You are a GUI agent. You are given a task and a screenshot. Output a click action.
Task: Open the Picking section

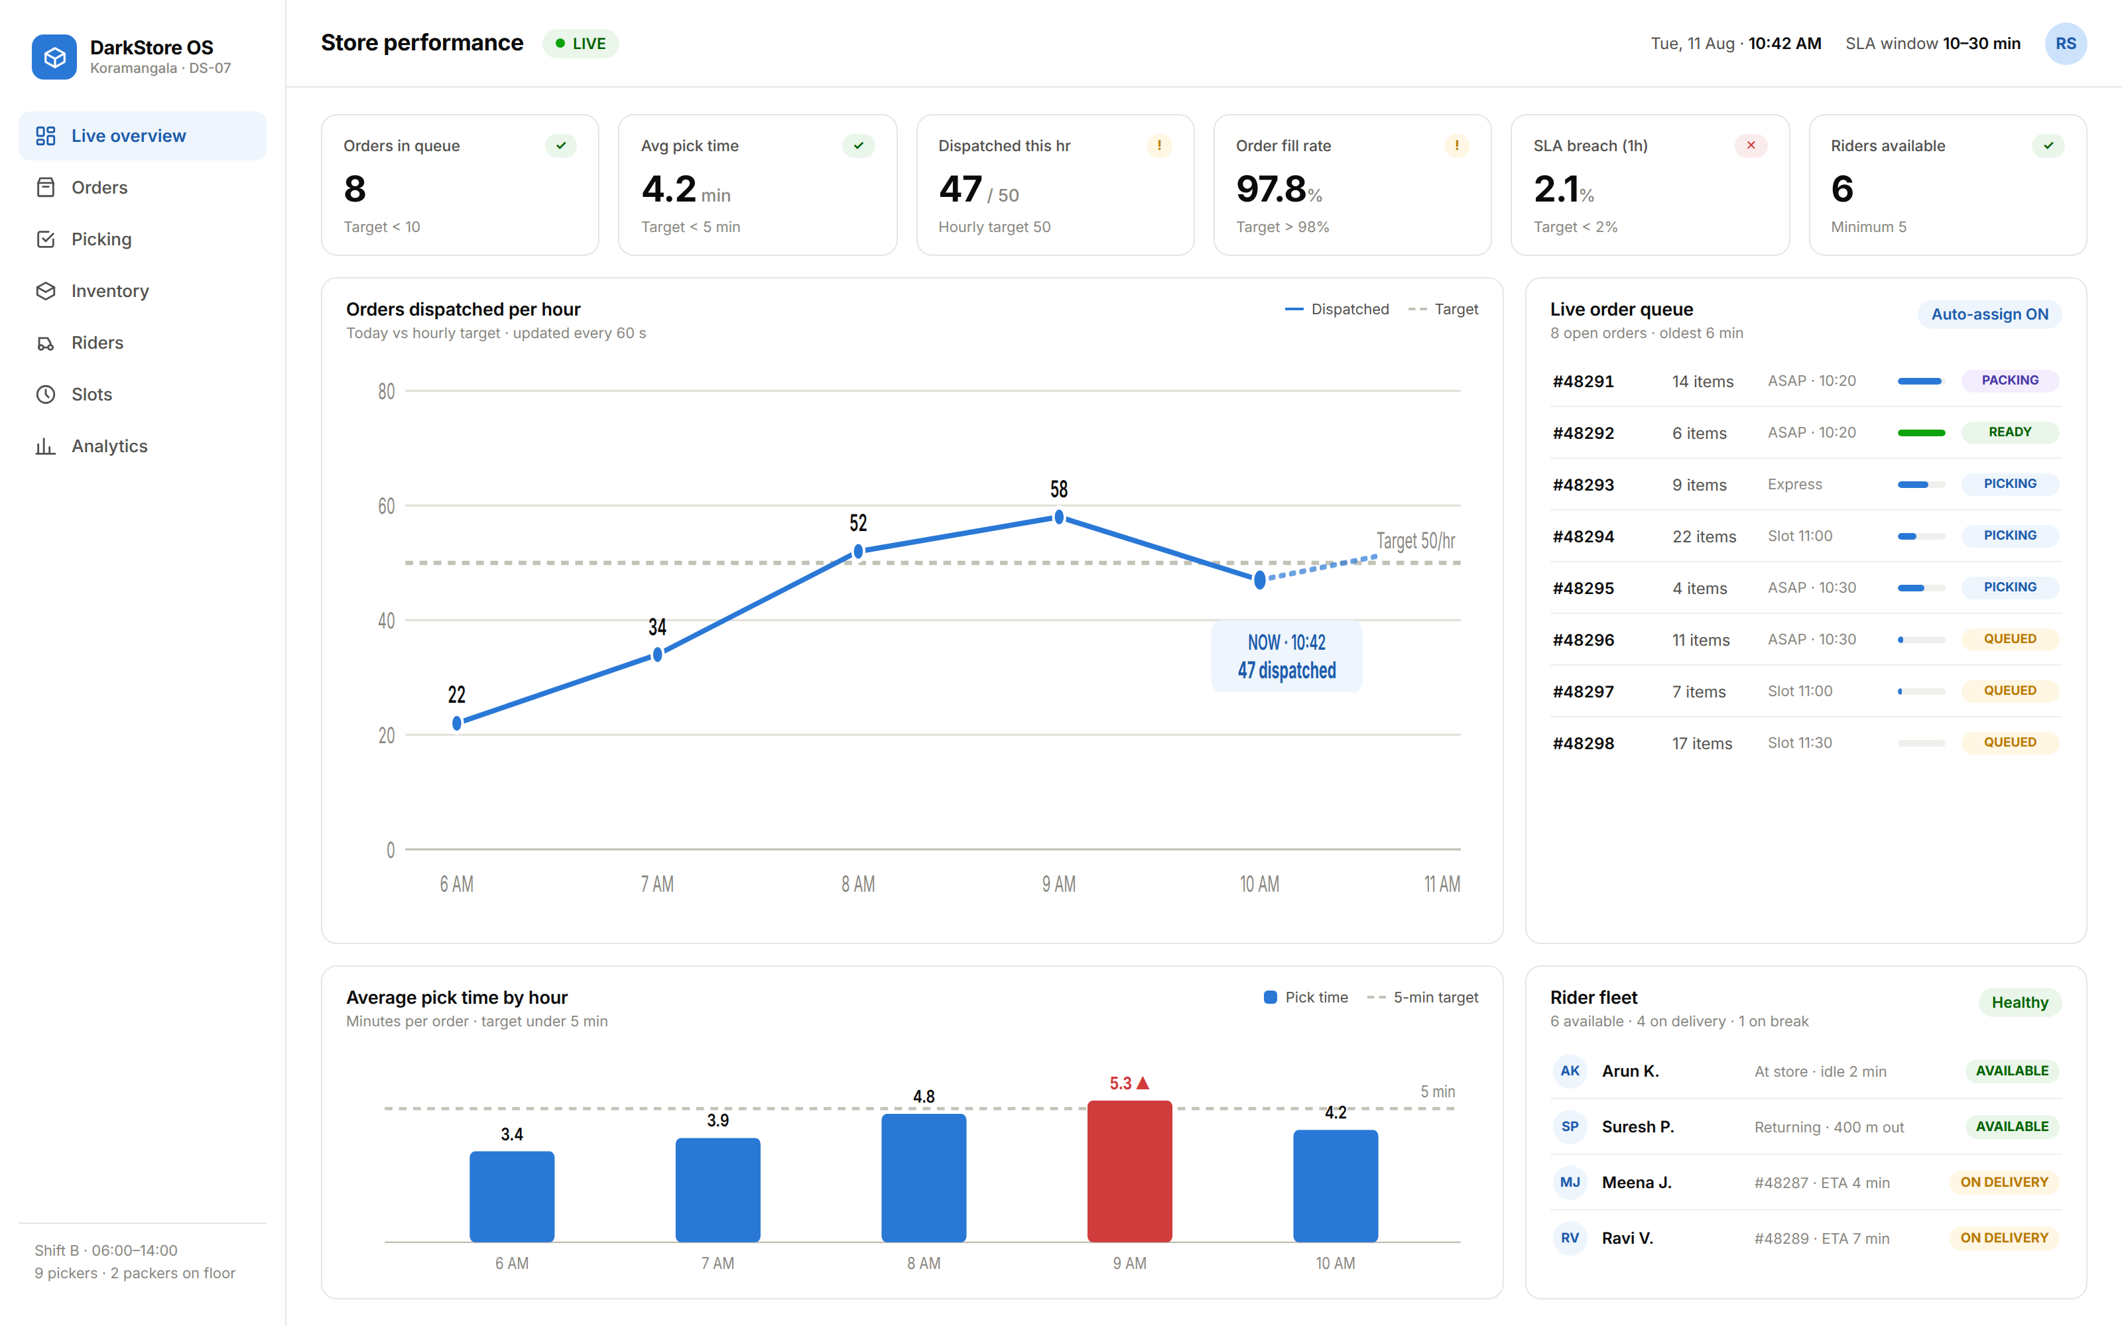coord(142,239)
